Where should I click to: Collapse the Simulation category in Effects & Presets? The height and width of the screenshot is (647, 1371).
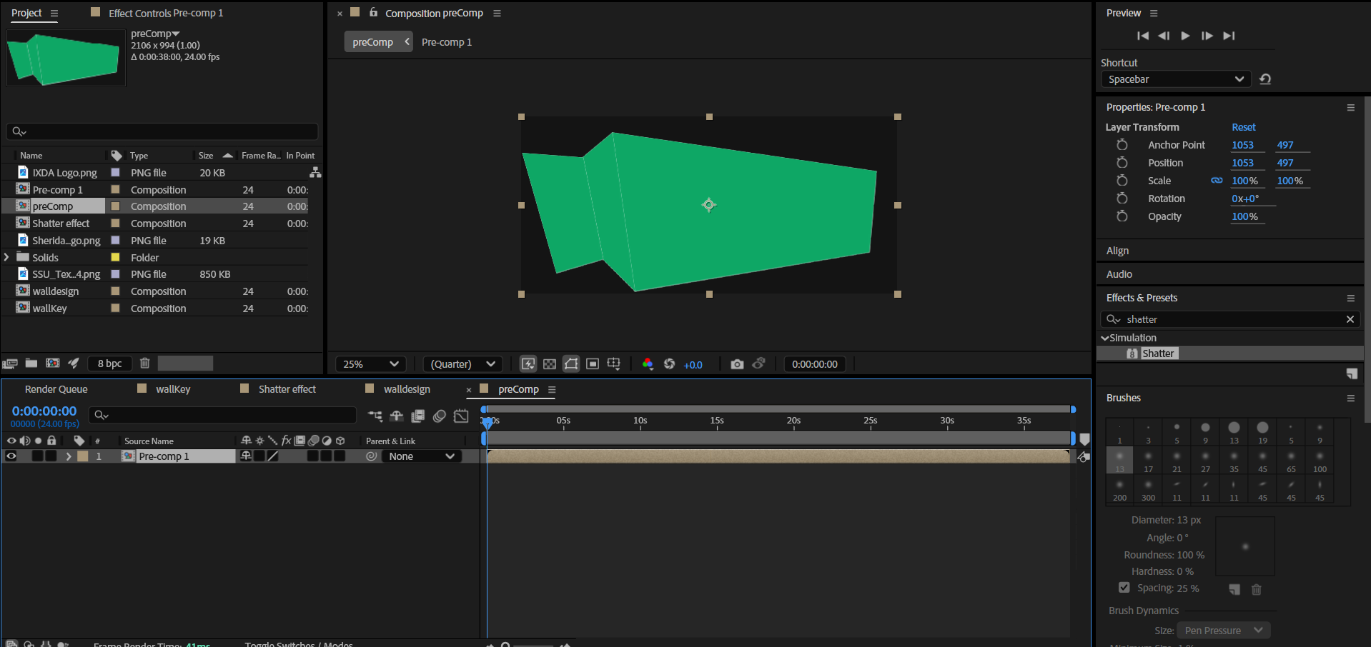(x=1106, y=337)
